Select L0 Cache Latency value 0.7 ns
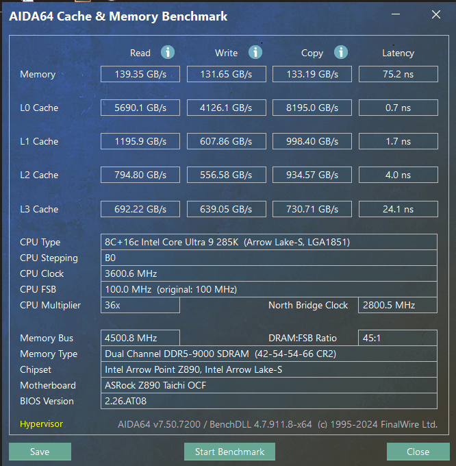Viewport: 456px width, 466px height. 398,108
